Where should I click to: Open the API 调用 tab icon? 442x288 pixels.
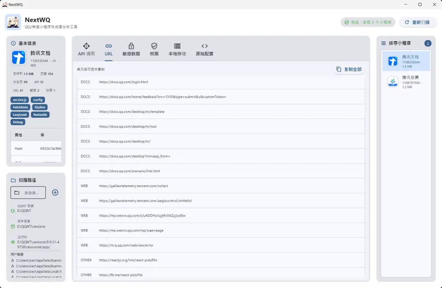86,46
